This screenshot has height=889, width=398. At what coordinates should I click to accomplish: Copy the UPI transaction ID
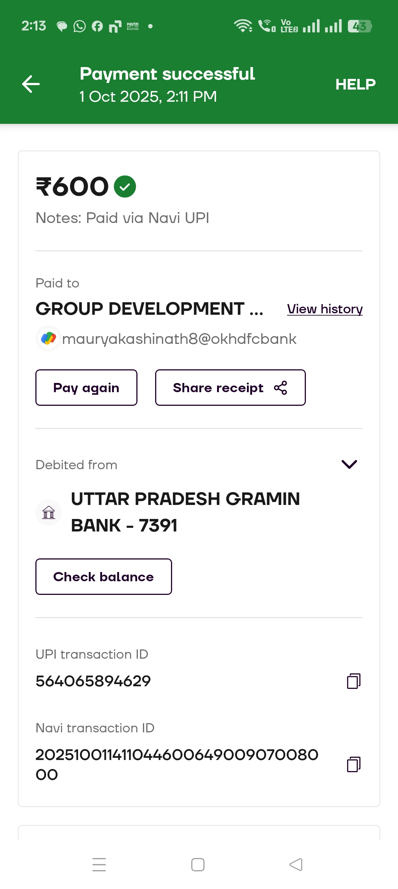(353, 681)
